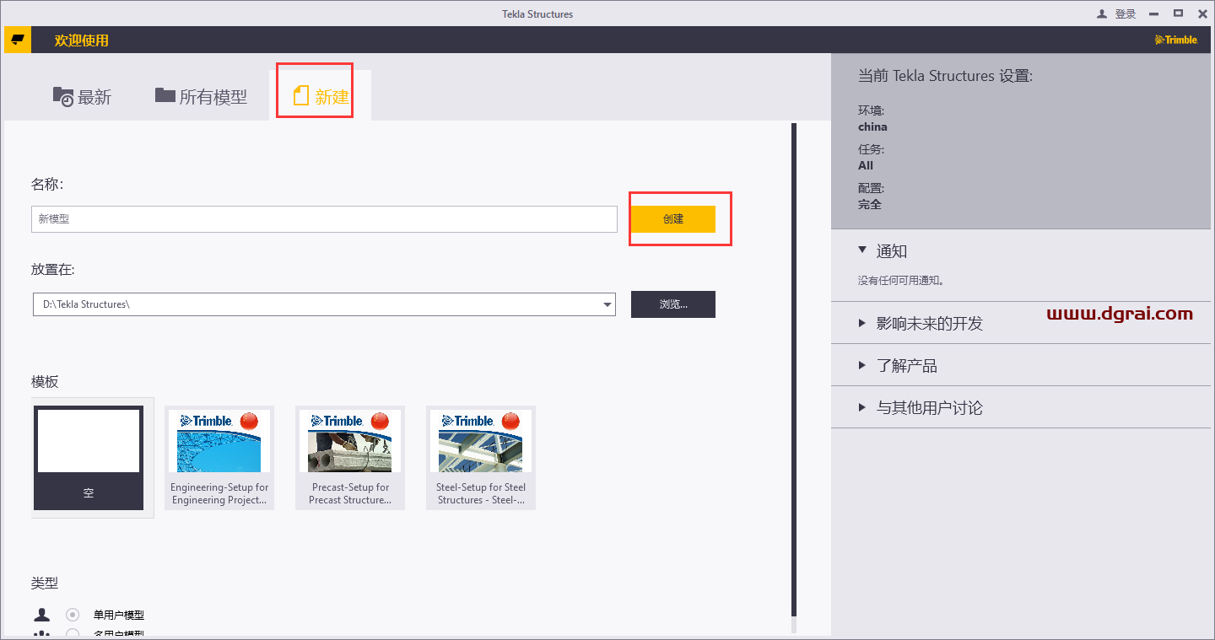The width and height of the screenshot is (1215, 640).
Task: Click the single-user person icon
Action: [42, 615]
